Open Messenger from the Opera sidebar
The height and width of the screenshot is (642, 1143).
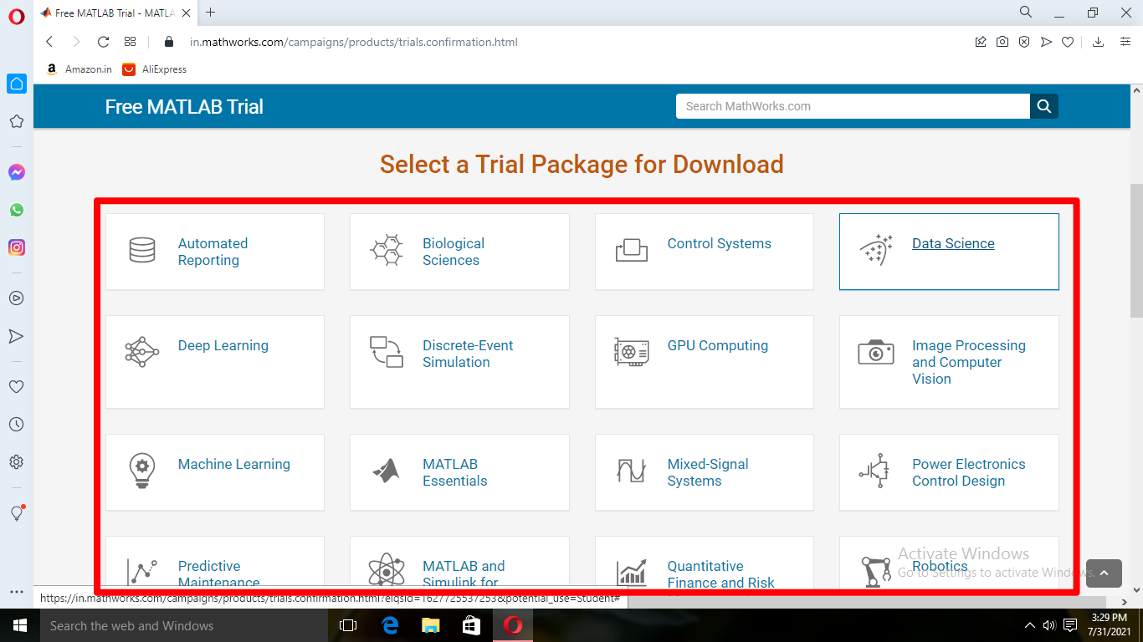click(x=16, y=172)
